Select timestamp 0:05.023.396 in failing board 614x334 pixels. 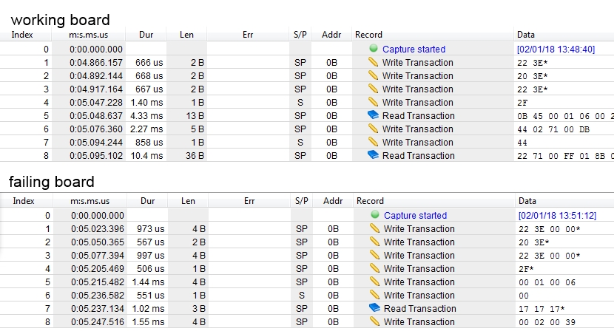98,229
